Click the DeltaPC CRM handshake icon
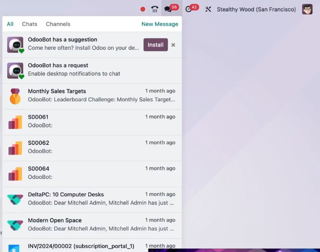 click(15, 200)
